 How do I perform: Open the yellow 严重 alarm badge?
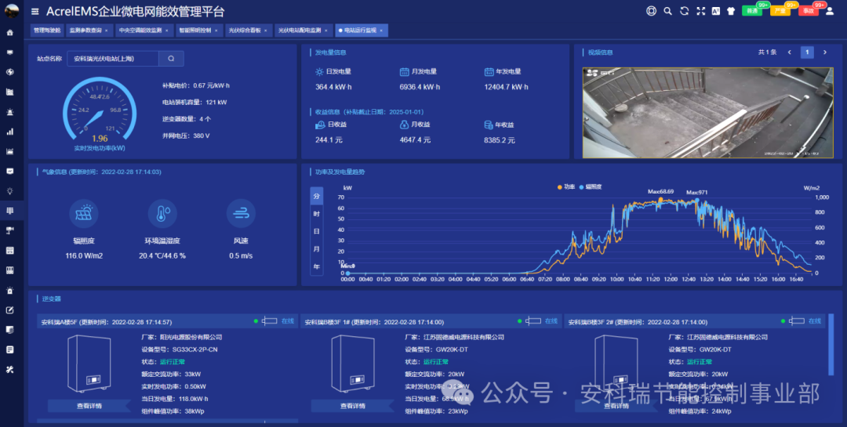(x=780, y=11)
